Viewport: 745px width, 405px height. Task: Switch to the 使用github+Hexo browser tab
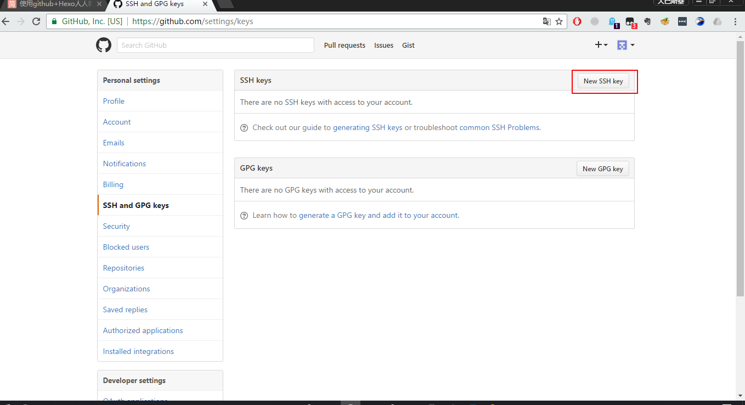[52, 4]
